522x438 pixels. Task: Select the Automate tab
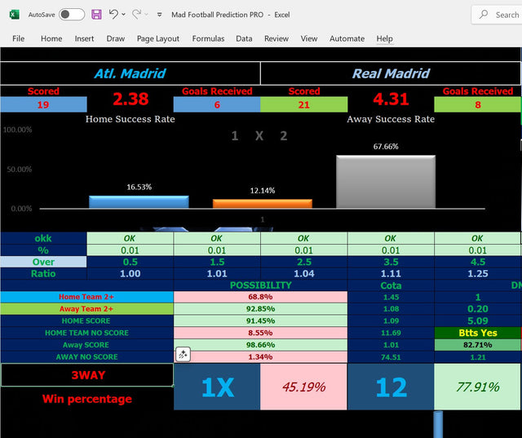[347, 38]
